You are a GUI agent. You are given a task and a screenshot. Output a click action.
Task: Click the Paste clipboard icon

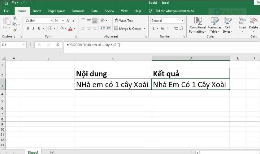pyautogui.click(x=6, y=21)
